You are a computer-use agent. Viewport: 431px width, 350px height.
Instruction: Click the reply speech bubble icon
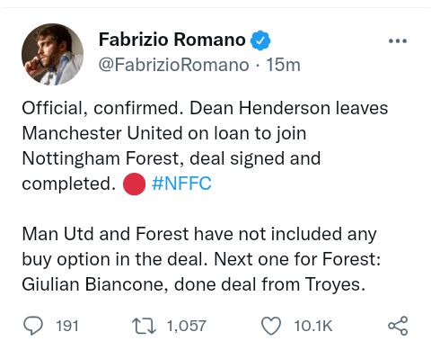click(33, 326)
